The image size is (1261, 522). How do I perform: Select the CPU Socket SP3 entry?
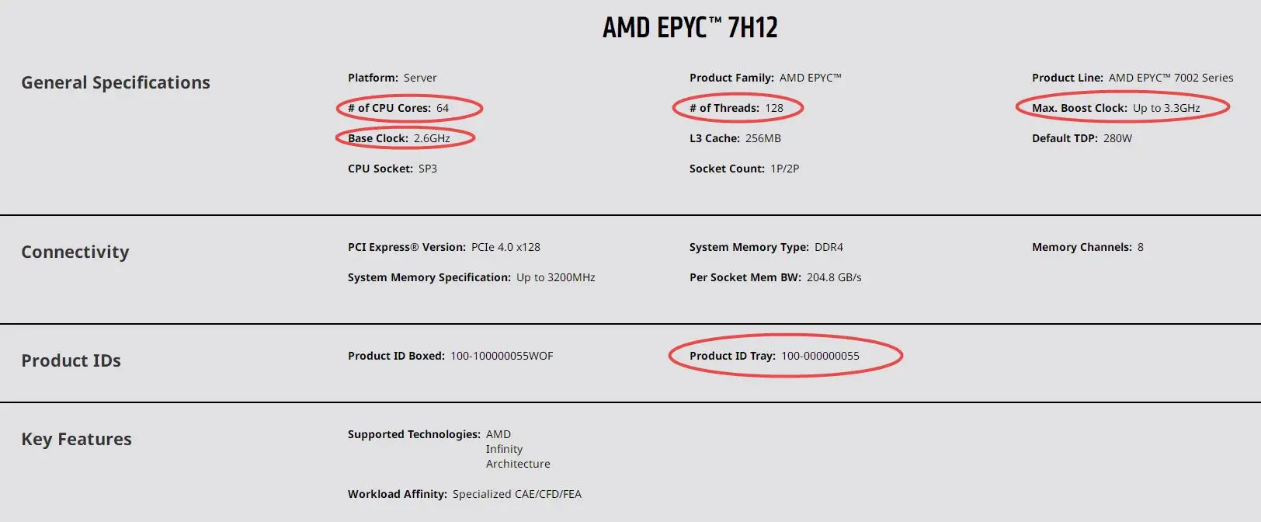[392, 169]
